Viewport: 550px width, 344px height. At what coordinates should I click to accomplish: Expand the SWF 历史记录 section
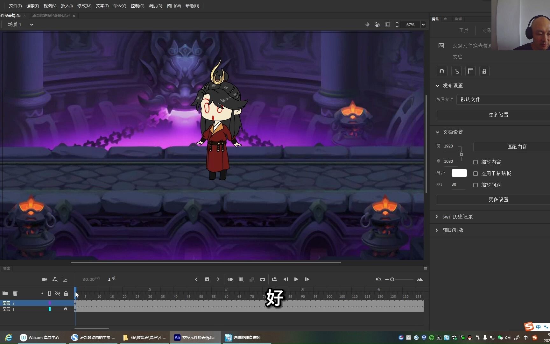(x=437, y=217)
